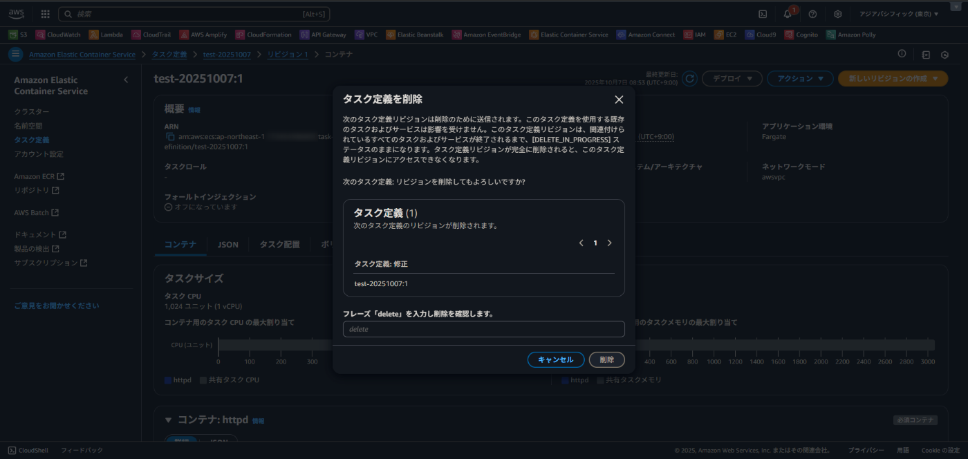The height and width of the screenshot is (459, 968).
Task: Open Cookie の設定 in the footer
Action: [940, 450]
